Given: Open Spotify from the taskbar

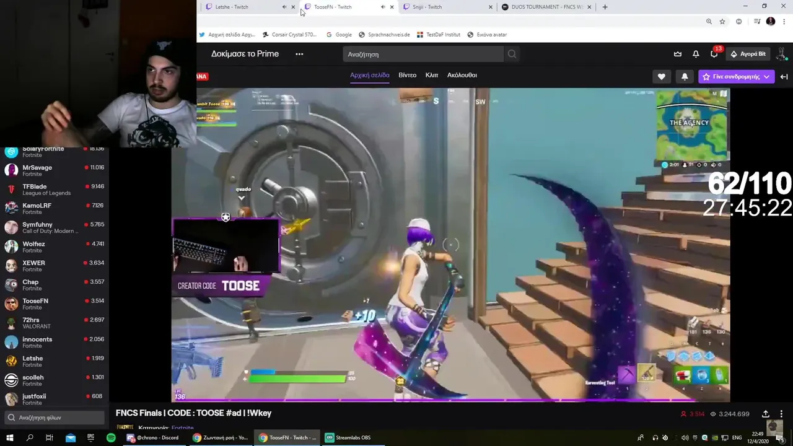Looking at the screenshot, I should point(111,437).
